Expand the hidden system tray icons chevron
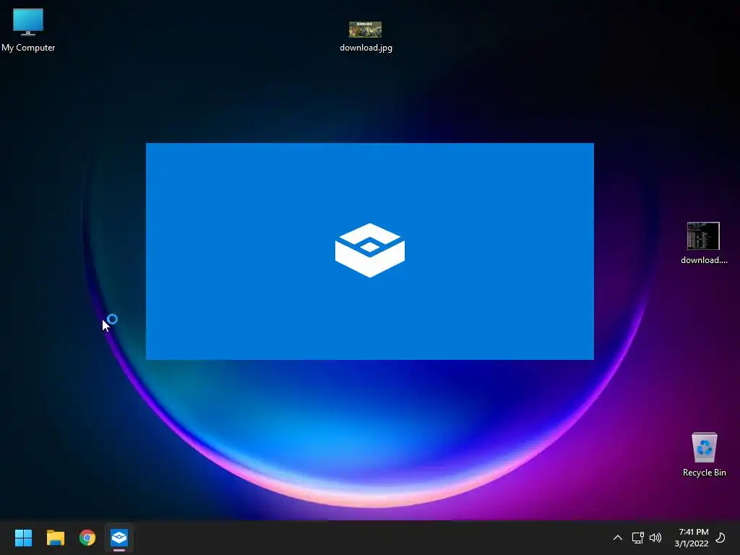The height and width of the screenshot is (555, 740). pos(617,538)
